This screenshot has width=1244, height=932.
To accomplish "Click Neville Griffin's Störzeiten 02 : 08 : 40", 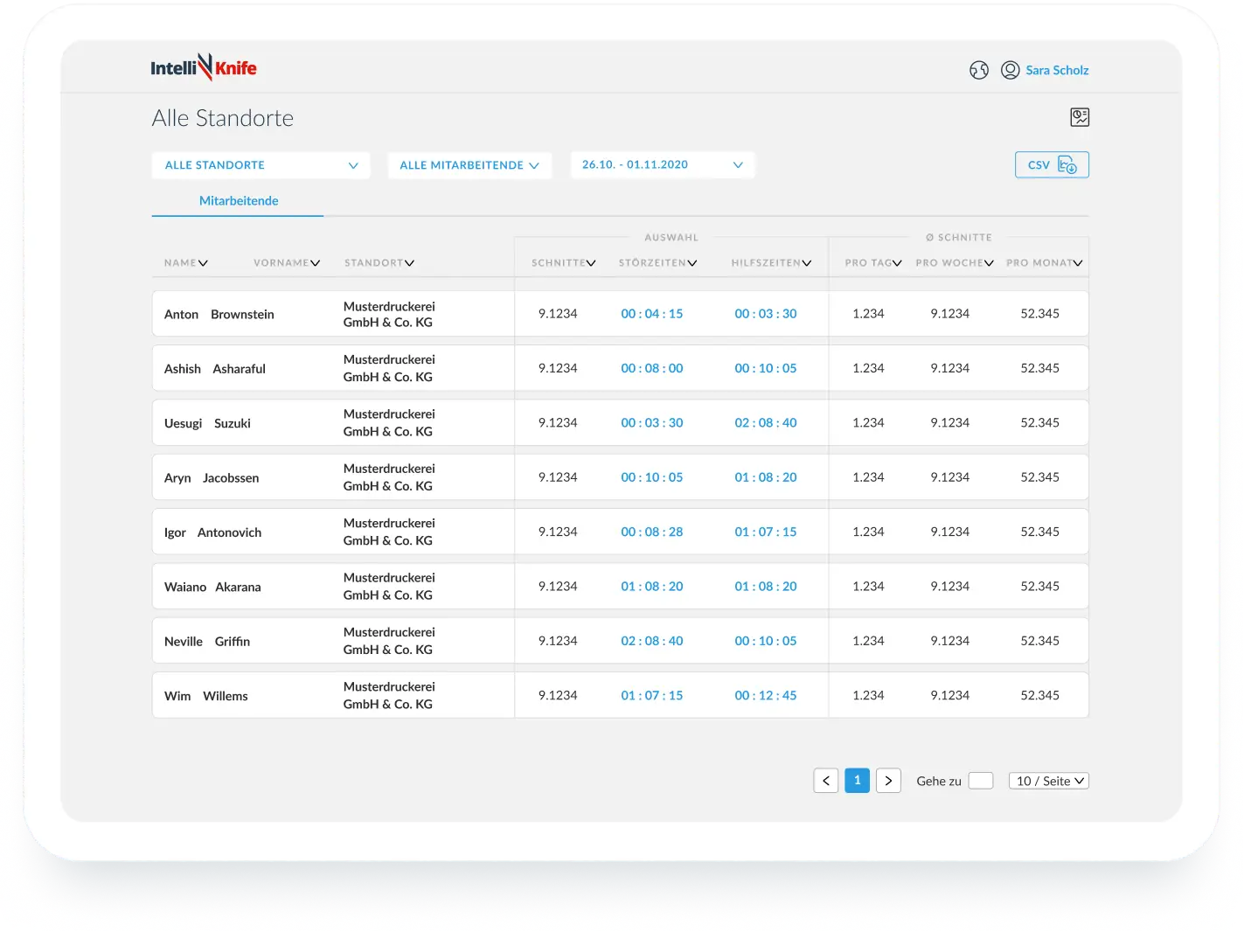I will coord(652,641).
